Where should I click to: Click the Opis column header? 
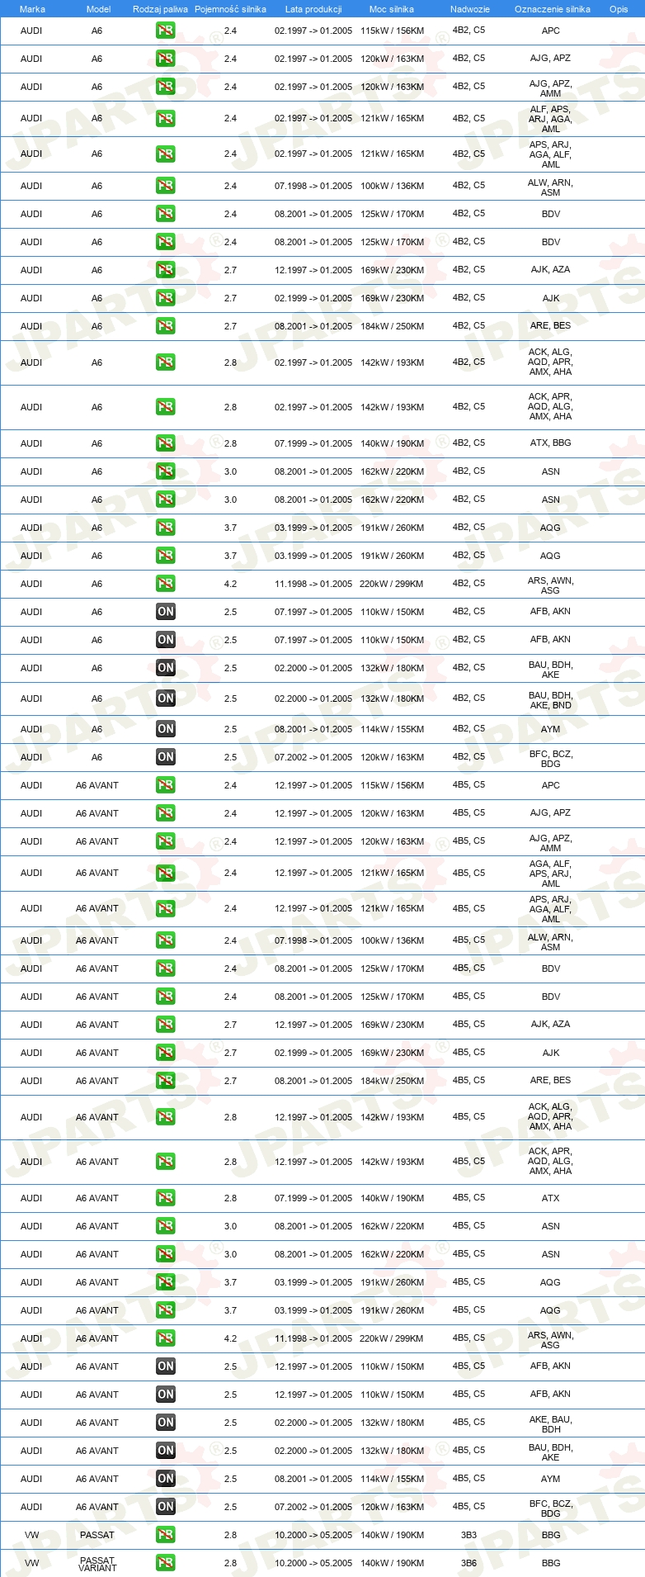point(619,9)
